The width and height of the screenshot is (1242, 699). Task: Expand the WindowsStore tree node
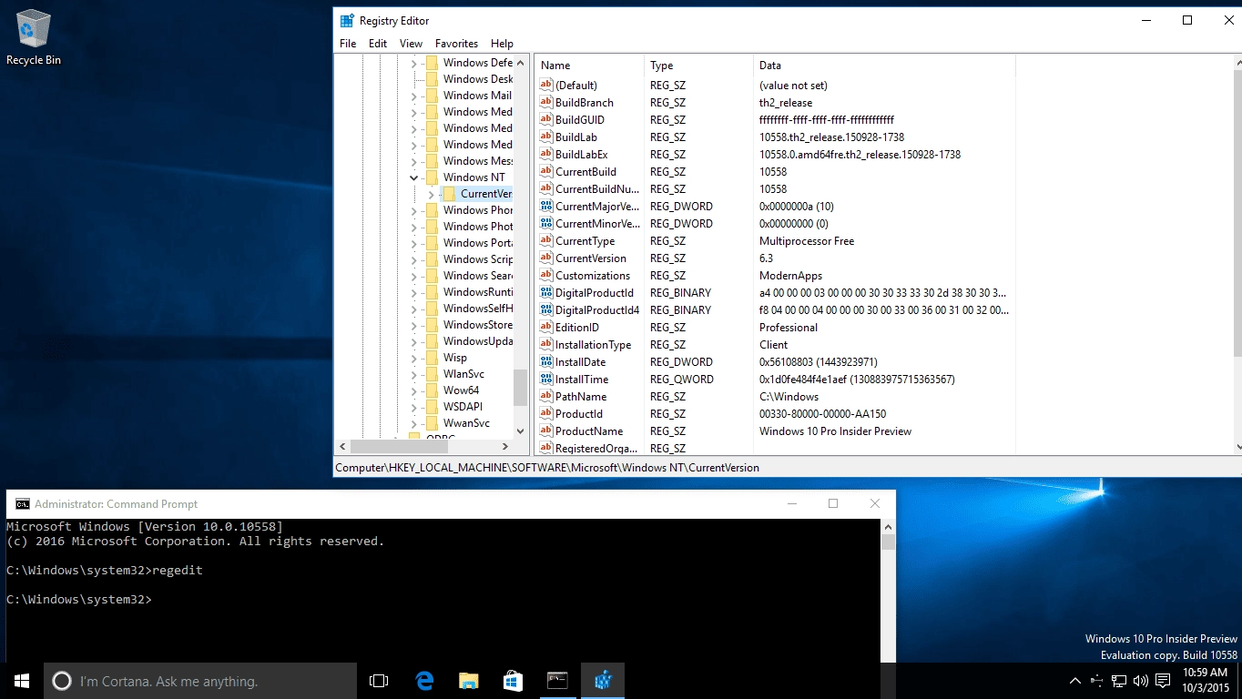[x=413, y=325]
